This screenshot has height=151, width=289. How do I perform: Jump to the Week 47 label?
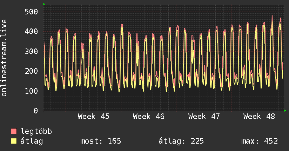tap(204, 117)
